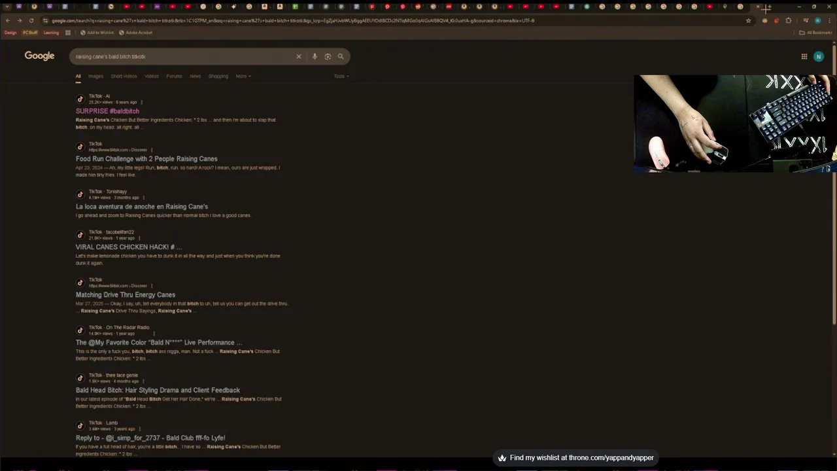Open Food Run Challenge with 2 People link
This screenshot has width=837, height=471.
(146, 159)
